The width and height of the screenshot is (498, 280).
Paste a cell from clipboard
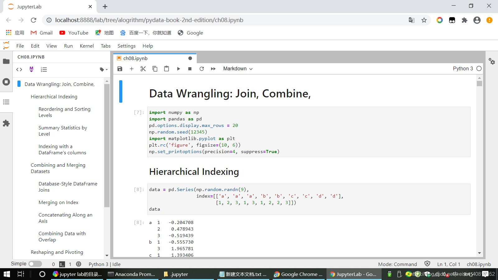(167, 69)
